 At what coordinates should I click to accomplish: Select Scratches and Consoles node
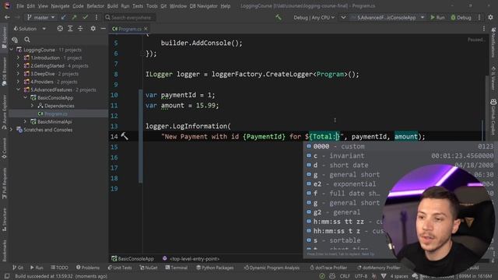pos(47,130)
